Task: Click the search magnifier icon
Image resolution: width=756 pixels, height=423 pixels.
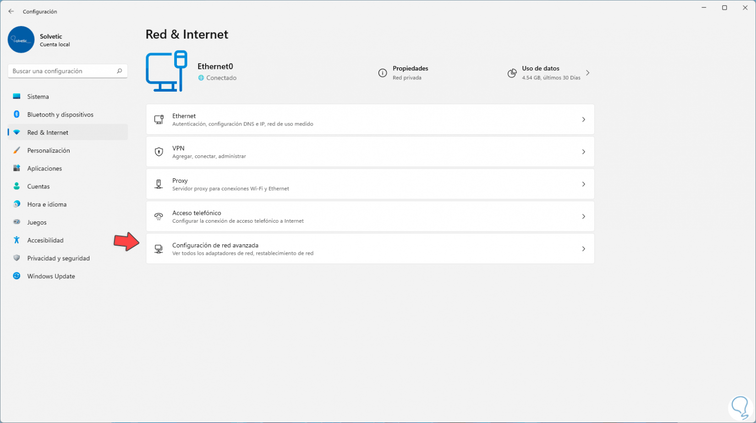Action: [x=120, y=71]
